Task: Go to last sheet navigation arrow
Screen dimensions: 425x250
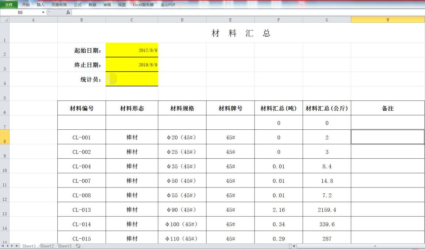Action: (17, 246)
